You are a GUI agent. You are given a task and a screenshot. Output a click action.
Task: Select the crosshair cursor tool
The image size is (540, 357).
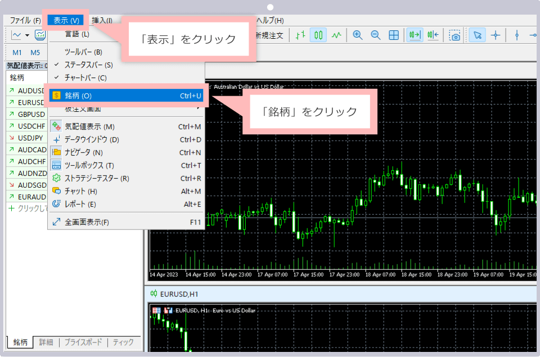coord(496,35)
